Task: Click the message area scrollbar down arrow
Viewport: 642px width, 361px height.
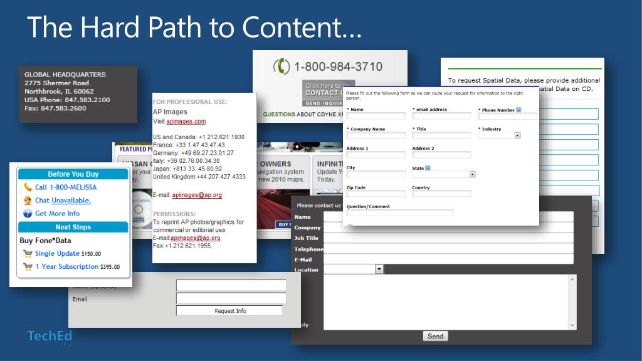Action: (x=572, y=326)
